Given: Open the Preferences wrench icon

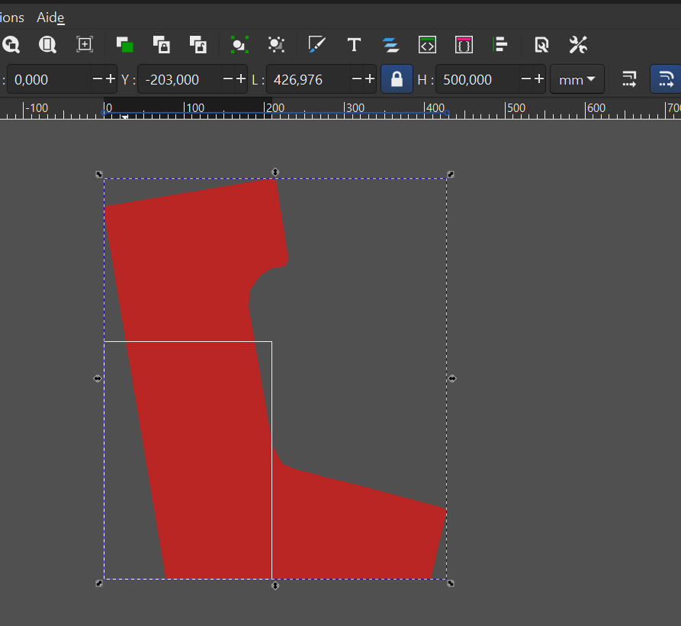Looking at the screenshot, I should click(578, 45).
